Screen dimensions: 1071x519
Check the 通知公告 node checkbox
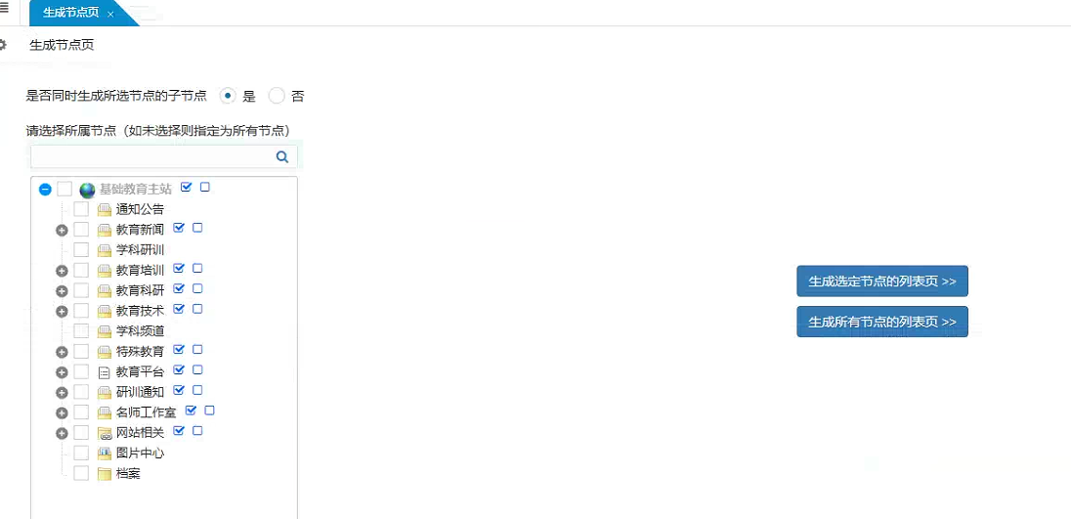(x=81, y=209)
